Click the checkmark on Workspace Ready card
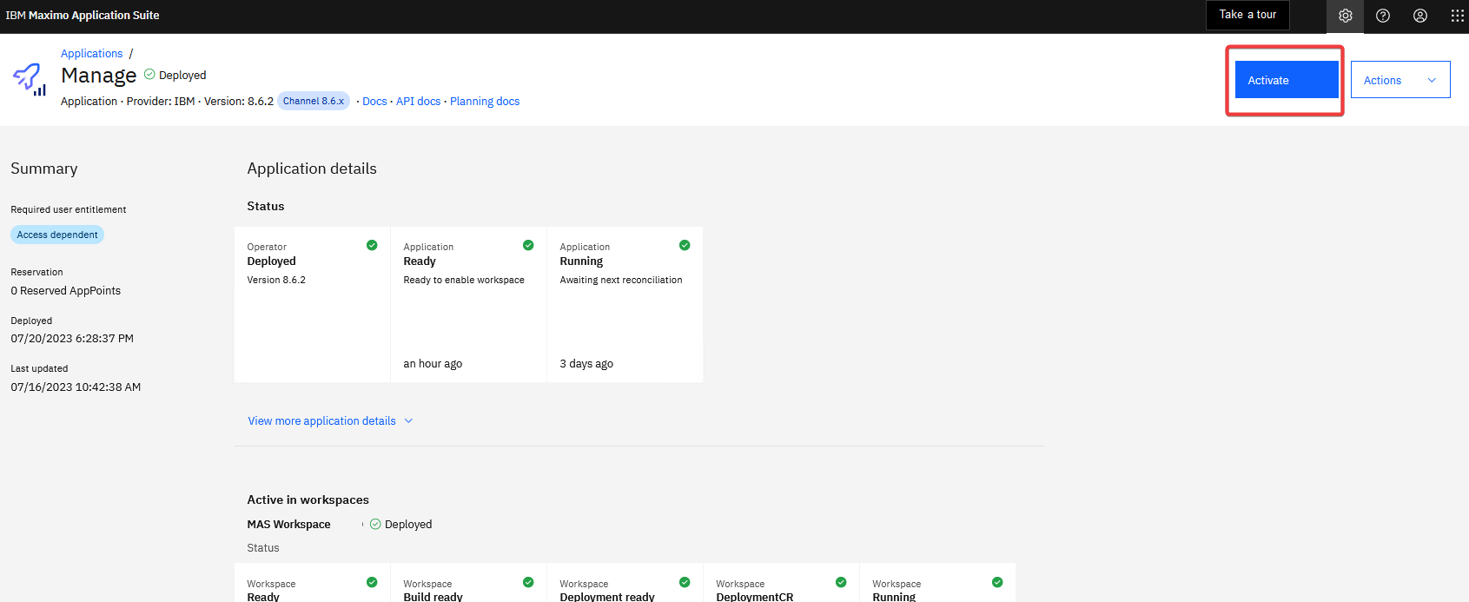This screenshot has height=602, width=1469. 372,582
